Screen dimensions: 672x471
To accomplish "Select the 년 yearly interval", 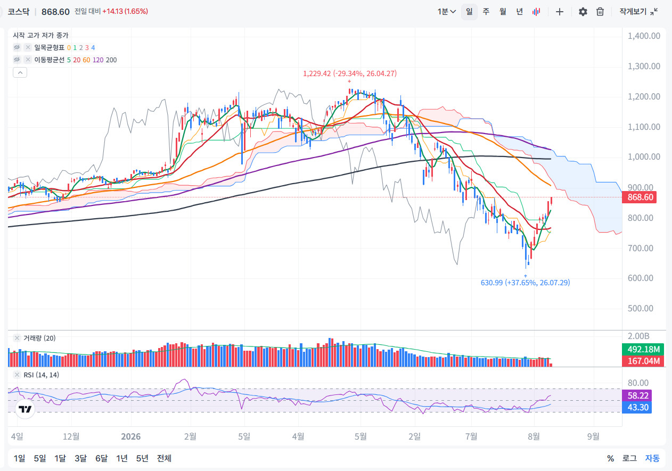I will pos(520,12).
